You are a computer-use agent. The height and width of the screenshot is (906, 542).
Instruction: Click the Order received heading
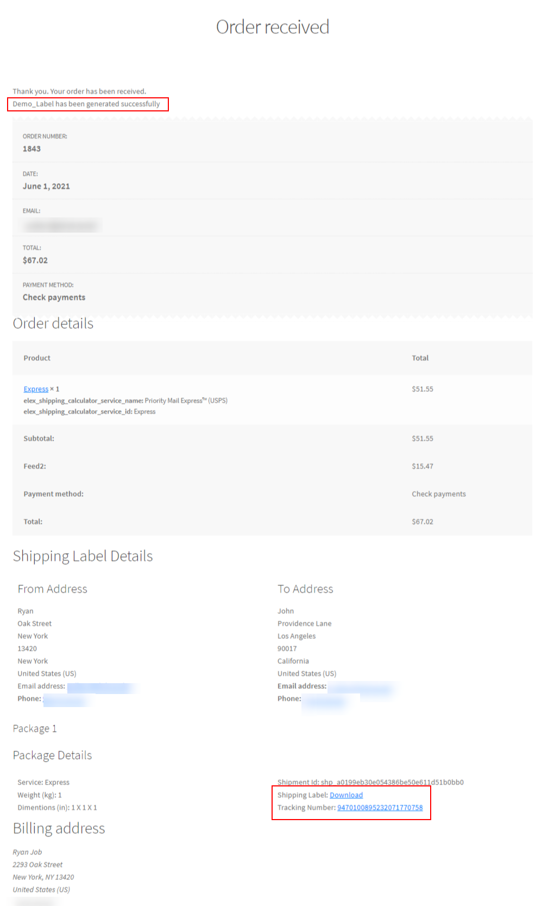pos(273,27)
